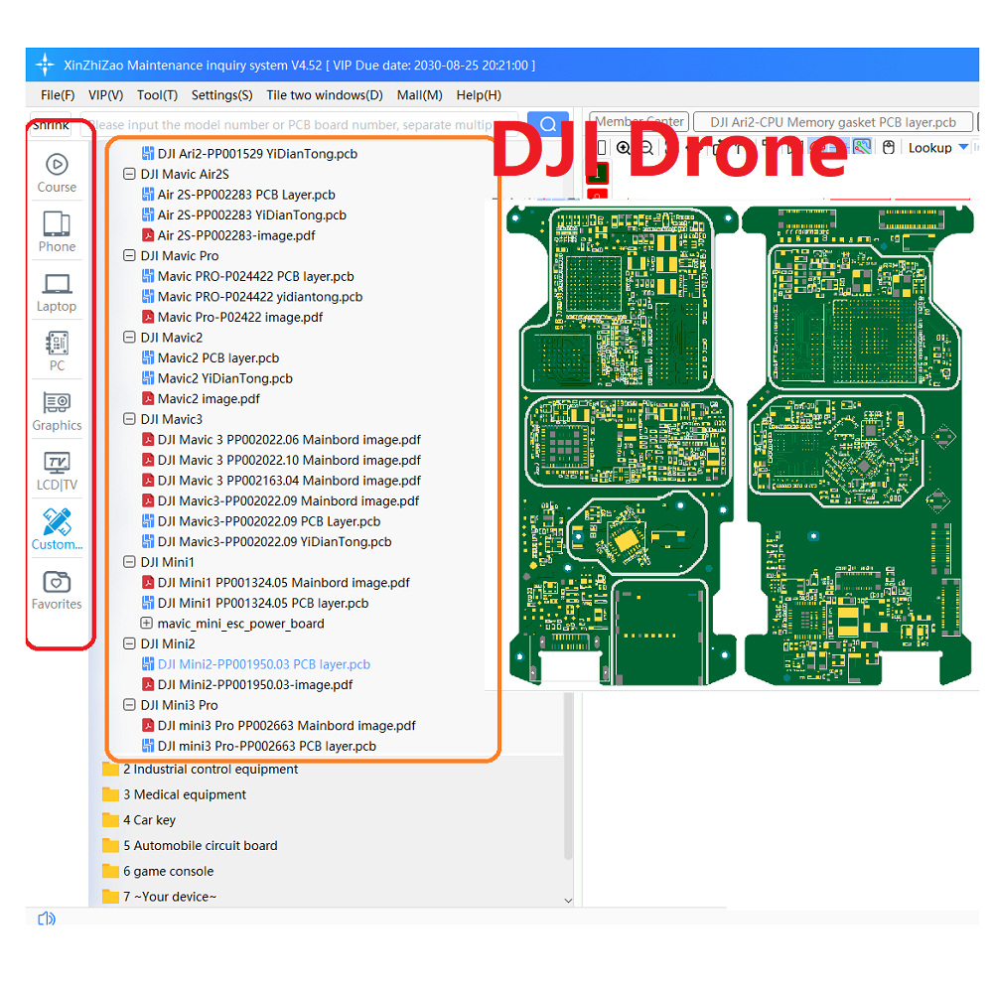
Task: Open the Course section in sidebar
Action: pyautogui.click(x=57, y=173)
